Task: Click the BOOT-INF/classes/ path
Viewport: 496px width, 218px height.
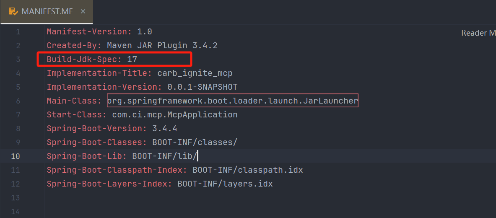Action: coord(195,143)
